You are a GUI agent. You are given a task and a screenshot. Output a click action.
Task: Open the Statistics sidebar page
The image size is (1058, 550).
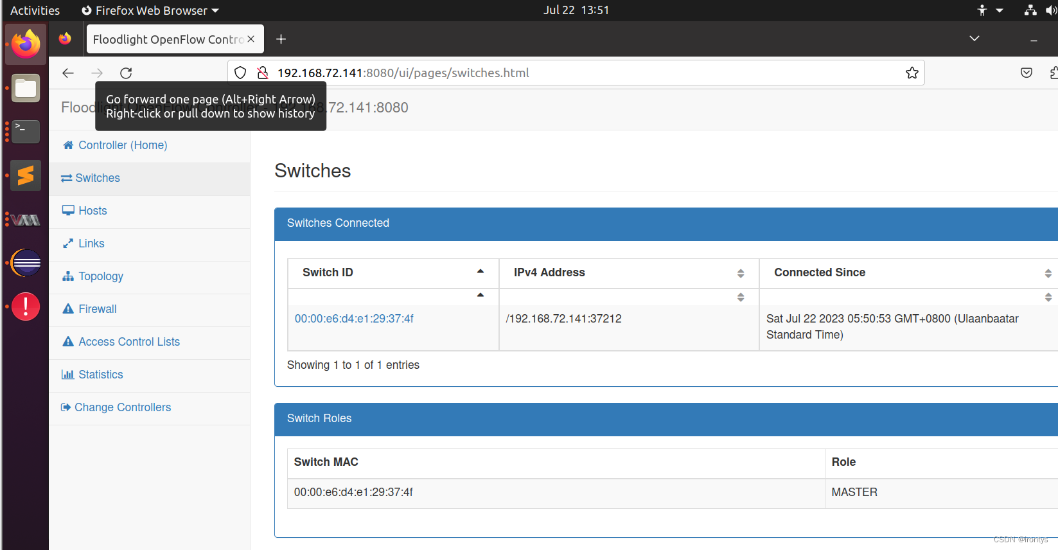point(150,375)
